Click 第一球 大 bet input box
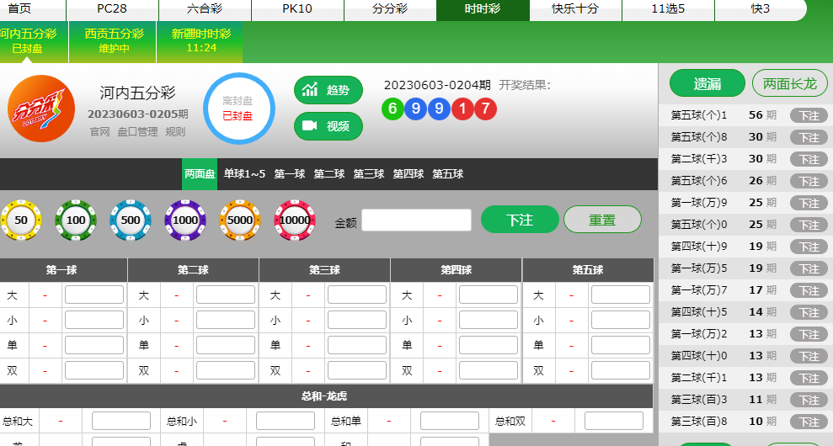Viewport: 833px width, 446px height. pyautogui.click(x=94, y=295)
